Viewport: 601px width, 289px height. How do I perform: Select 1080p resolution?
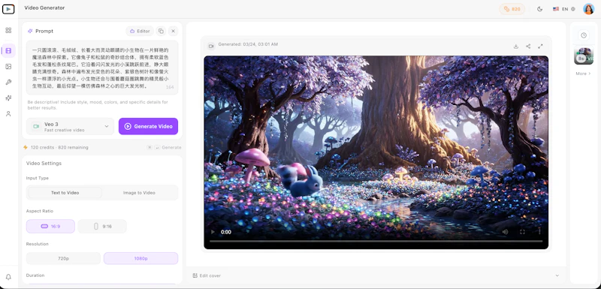pos(140,258)
